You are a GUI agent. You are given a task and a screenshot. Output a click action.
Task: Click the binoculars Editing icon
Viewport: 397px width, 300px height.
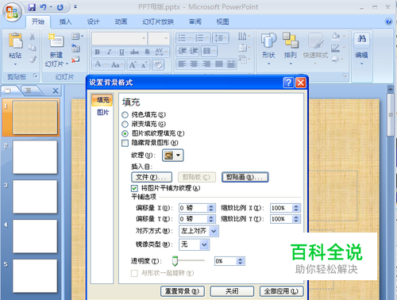pos(361,39)
